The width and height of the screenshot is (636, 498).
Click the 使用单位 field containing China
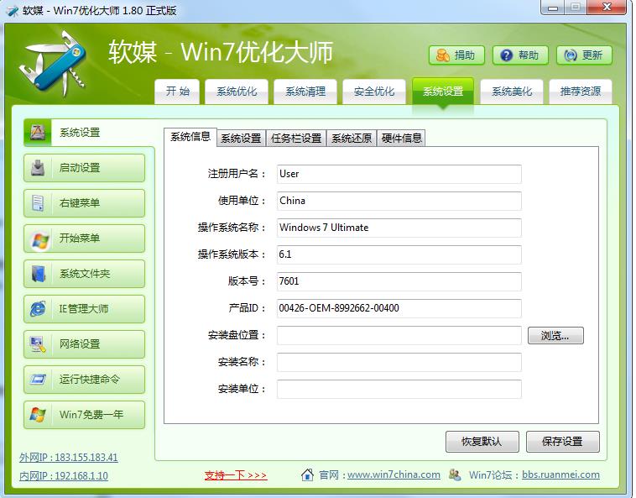tap(399, 201)
